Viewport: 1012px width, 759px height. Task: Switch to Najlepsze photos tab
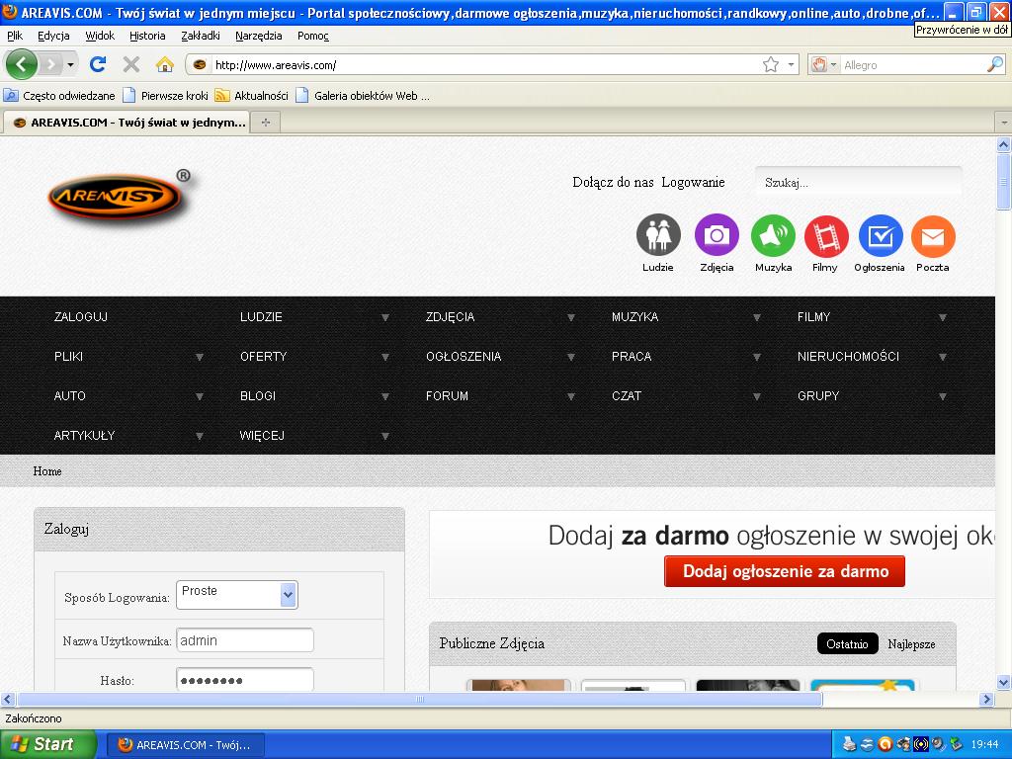click(911, 643)
